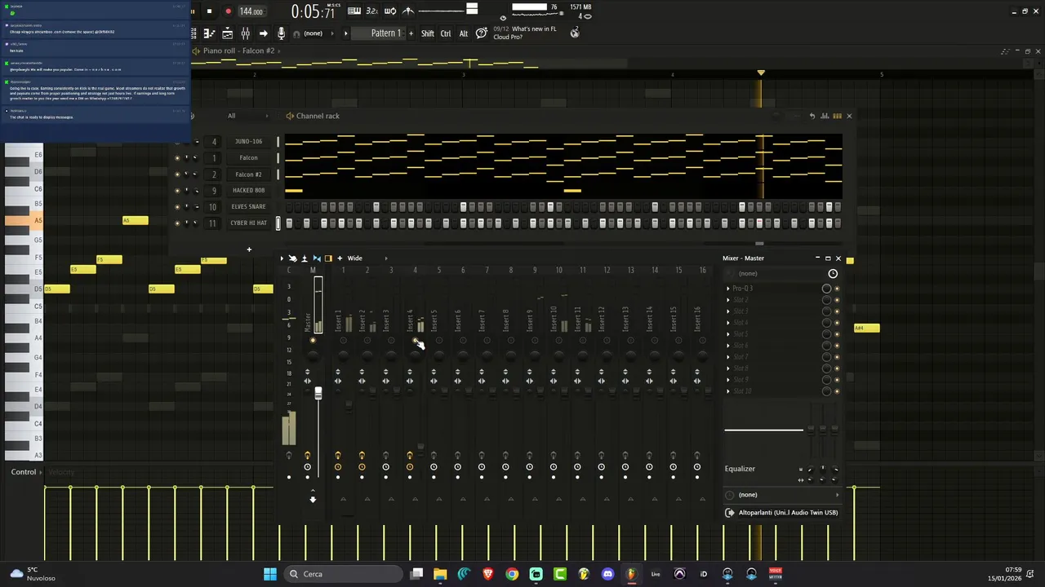The width and height of the screenshot is (1045, 587).
Task: Open Windows Start menu
Action: coord(270,574)
